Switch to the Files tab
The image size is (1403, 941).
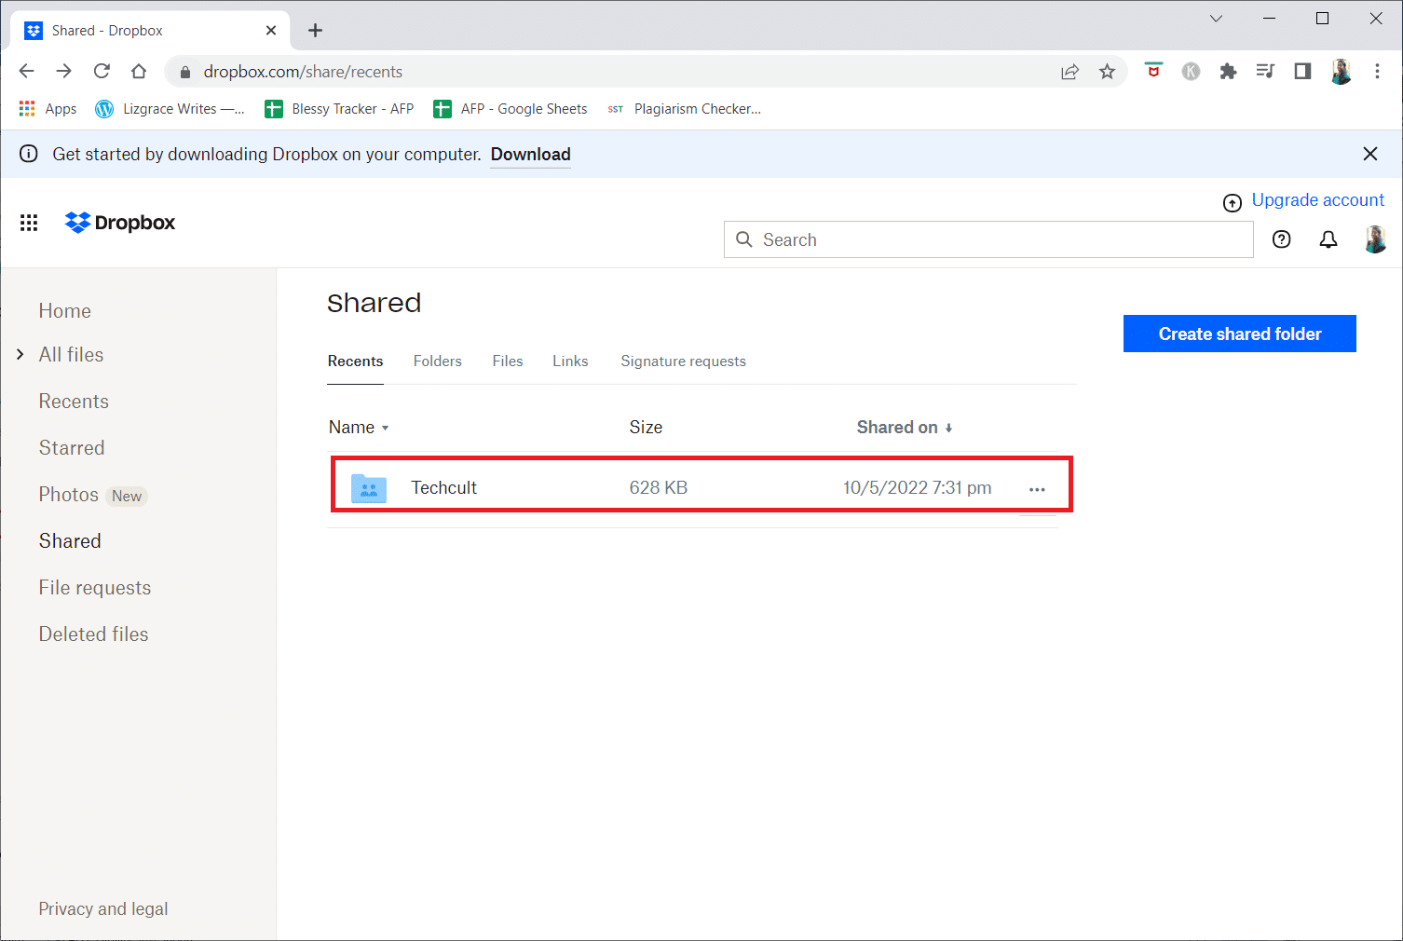click(508, 361)
